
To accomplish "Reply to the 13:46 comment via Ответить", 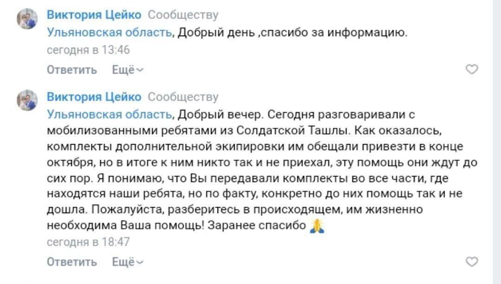I will [72, 70].
